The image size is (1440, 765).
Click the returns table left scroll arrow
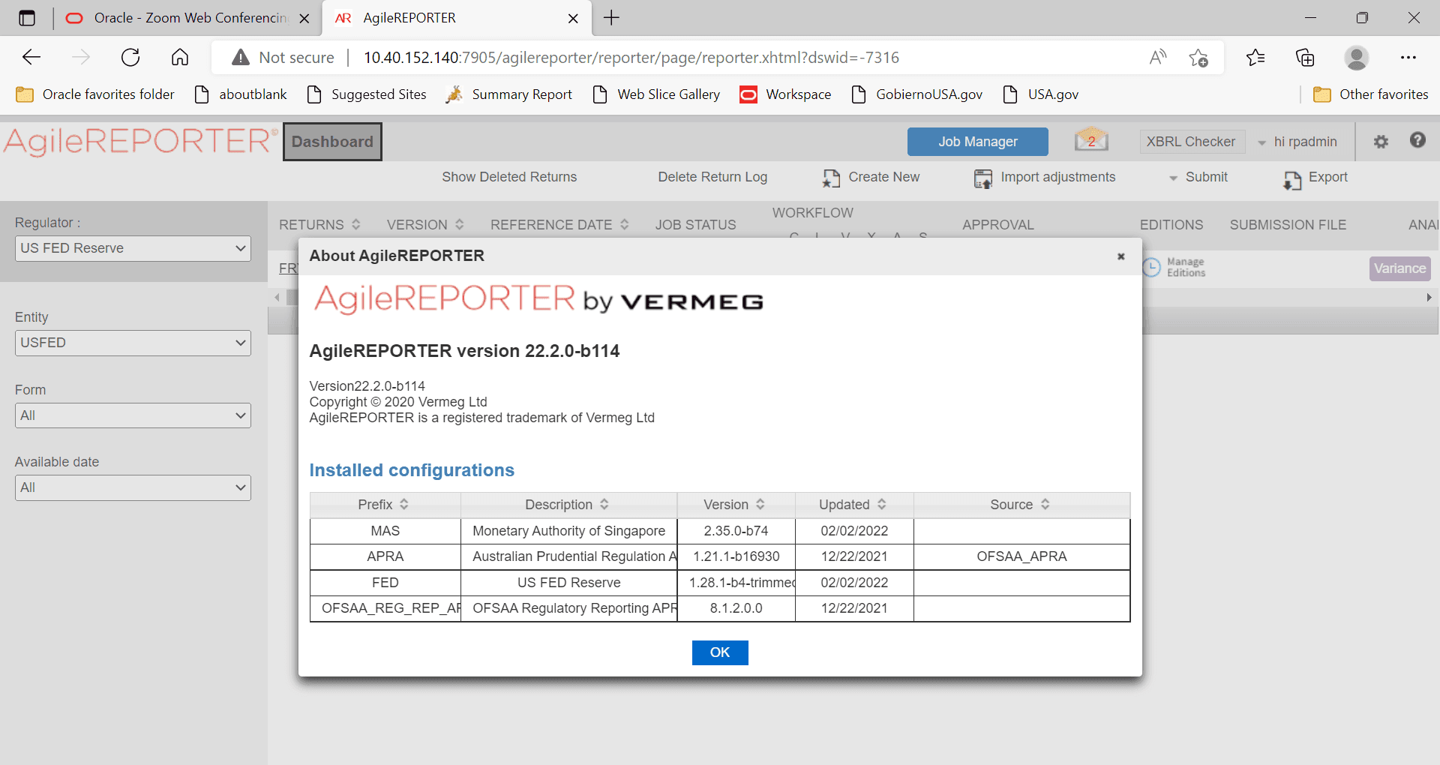point(277,298)
